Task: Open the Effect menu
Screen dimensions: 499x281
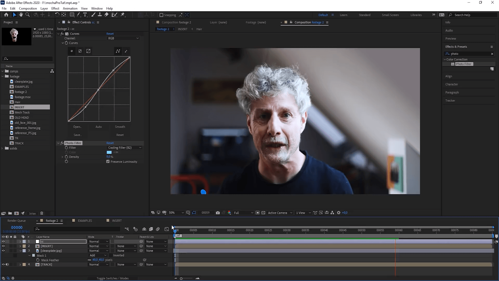Action: (55, 8)
